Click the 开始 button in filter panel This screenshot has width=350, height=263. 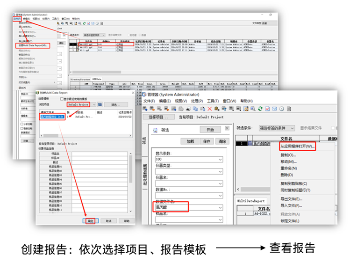(x=210, y=129)
